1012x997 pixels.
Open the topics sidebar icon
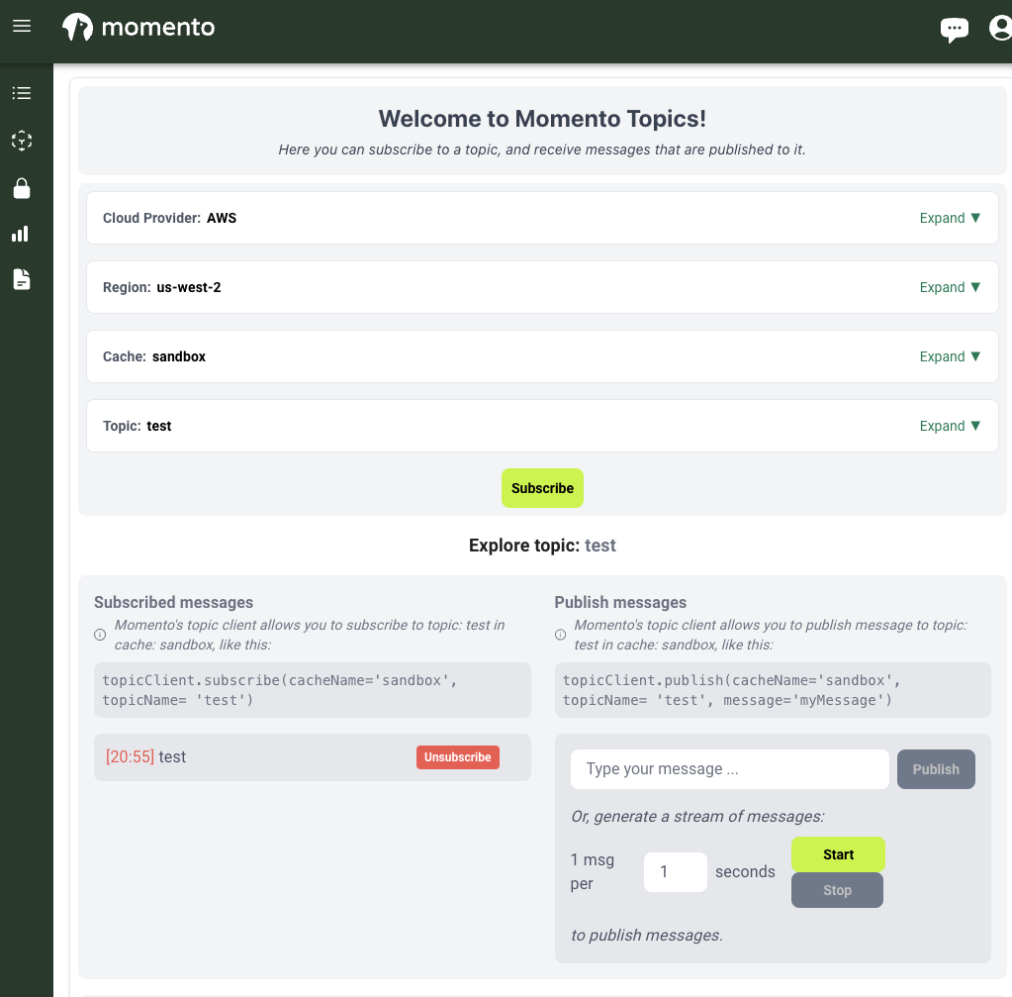pyautogui.click(x=22, y=141)
